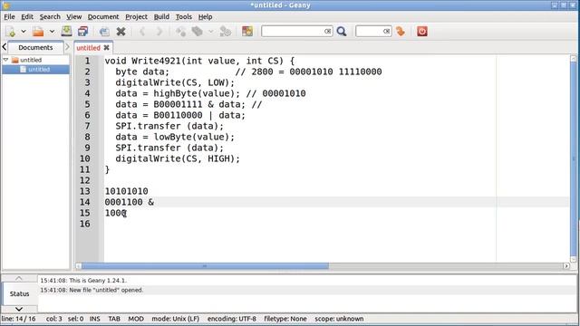Image resolution: width=580 pixels, height=326 pixels.
Task: Select the Documents sidebar tab
Action: [35, 47]
